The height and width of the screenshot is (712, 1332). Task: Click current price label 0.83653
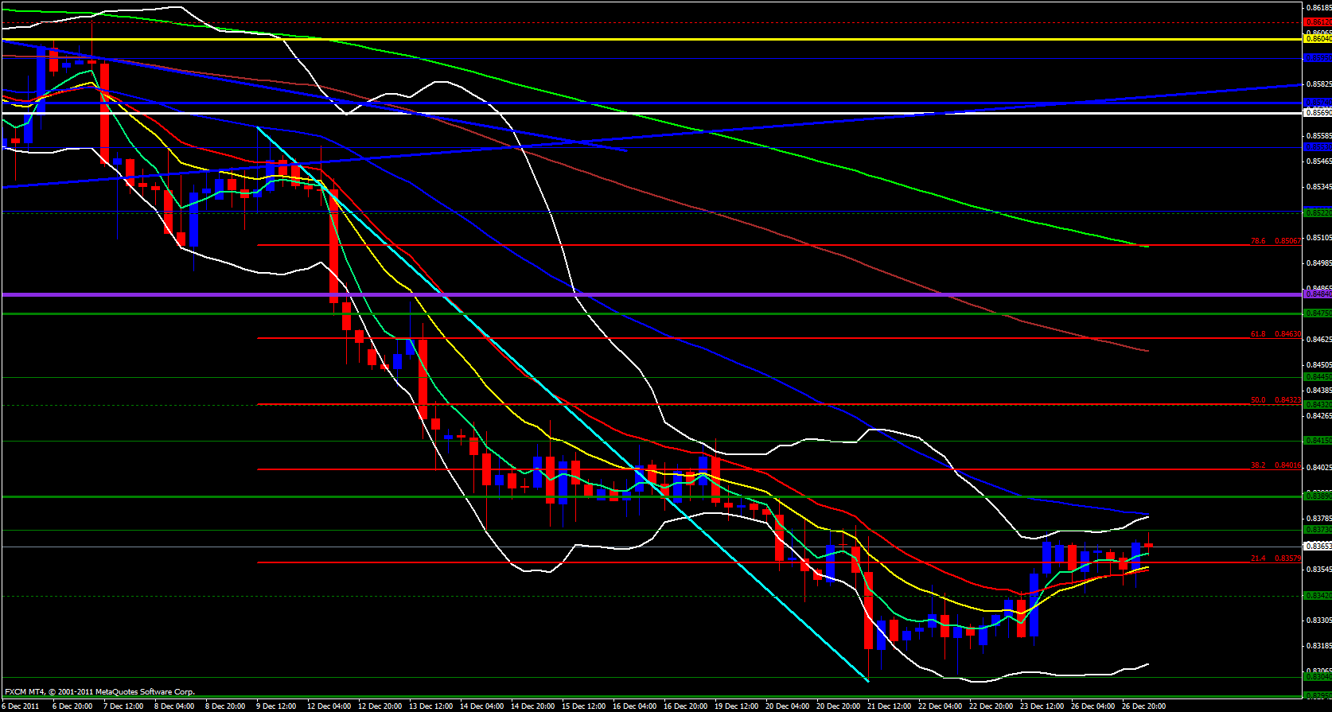[x=1318, y=547]
